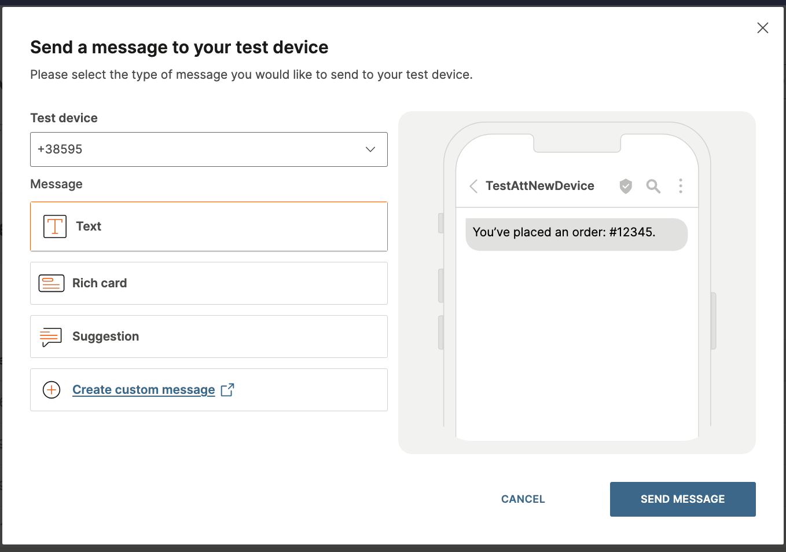Image resolution: width=786 pixels, height=552 pixels.
Task: Click the Create custom message link
Action: tap(144, 390)
